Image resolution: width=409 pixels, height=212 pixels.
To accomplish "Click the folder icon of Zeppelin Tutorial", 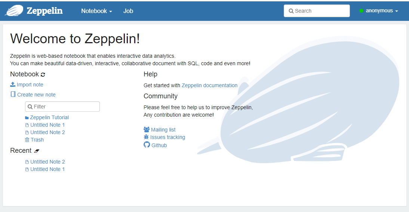I will pyautogui.click(x=27, y=118).
